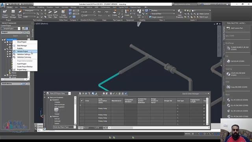Click the Search Data Manager field
The height and width of the screenshot is (142, 252).
pyautogui.click(x=191, y=93)
